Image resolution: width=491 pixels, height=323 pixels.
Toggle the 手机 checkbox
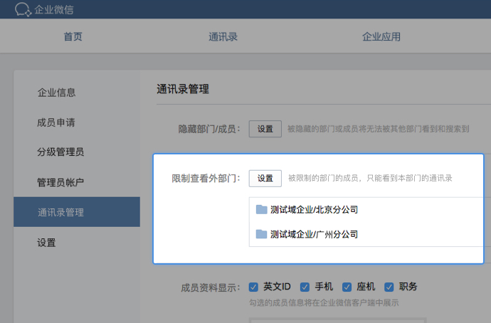305,287
